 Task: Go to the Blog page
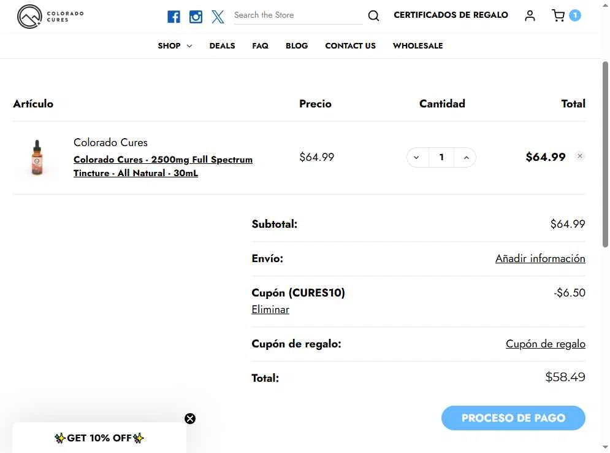[x=297, y=45]
